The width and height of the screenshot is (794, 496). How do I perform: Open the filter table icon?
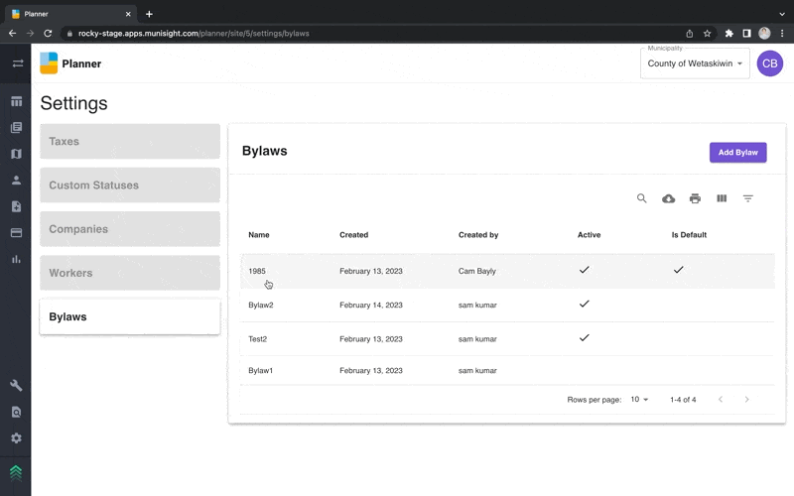(748, 198)
